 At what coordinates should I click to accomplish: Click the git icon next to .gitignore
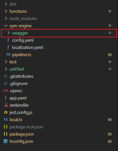tap(6, 83)
